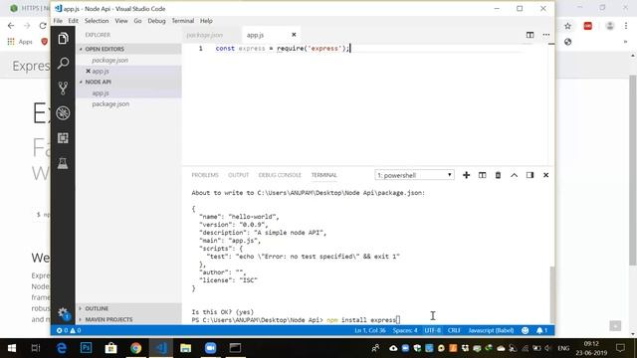Click the terminal scrollbar thumb
Image resolution: width=637 pixels, height=358 pixels.
(551, 294)
